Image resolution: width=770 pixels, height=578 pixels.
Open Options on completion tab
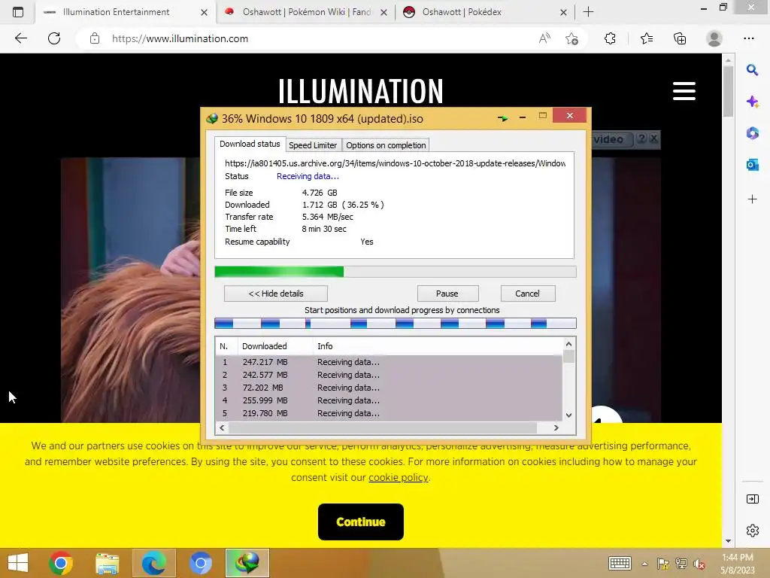click(386, 145)
